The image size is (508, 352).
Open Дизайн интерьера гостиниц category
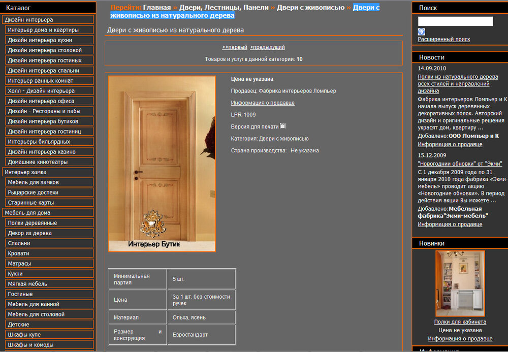pyautogui.click(x=49, y=131)
